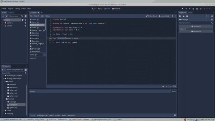215x121 pixels.
Task: Click the Filter properties field in Inspector
Action: [196, 23]
